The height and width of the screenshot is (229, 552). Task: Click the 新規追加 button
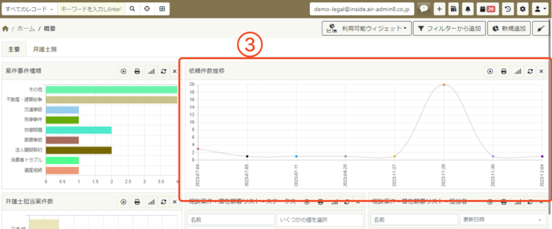click(508, 28)
